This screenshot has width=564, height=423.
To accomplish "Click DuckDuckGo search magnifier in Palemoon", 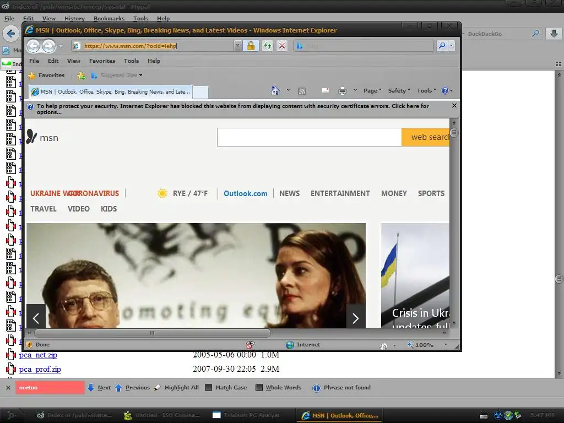I will click(x=535, y=34).
